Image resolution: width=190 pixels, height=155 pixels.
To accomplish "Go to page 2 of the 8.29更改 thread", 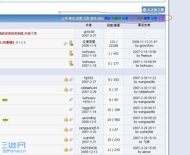I will [22, 43].
